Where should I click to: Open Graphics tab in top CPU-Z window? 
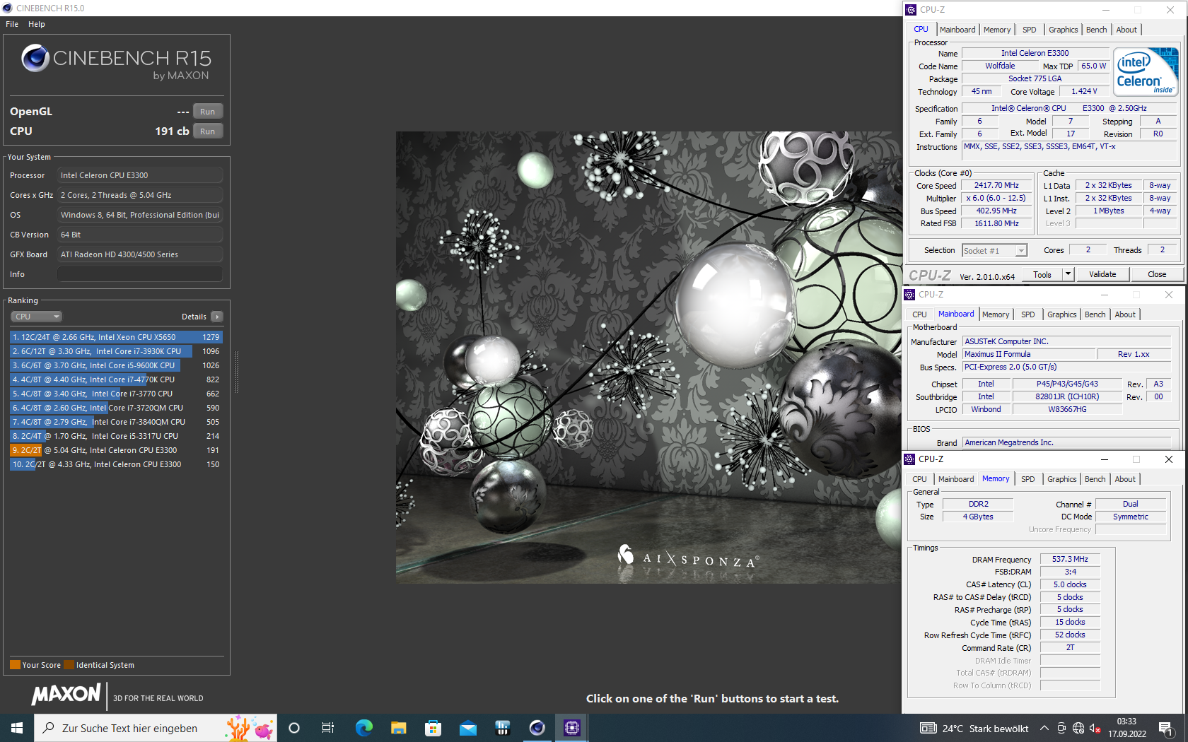click(x=1064, y=30)
